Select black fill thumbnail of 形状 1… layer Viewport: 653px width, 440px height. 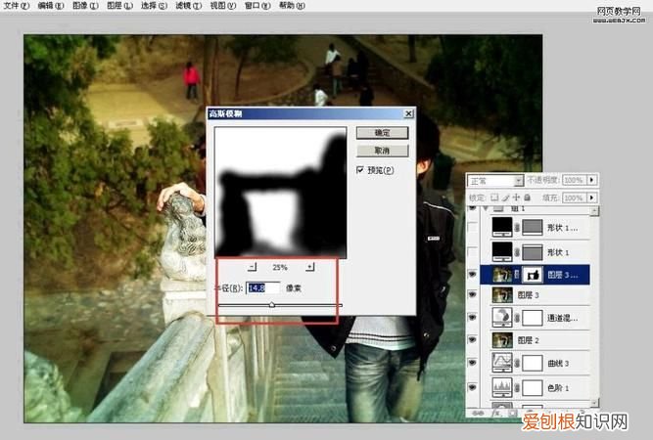point(502,227)
